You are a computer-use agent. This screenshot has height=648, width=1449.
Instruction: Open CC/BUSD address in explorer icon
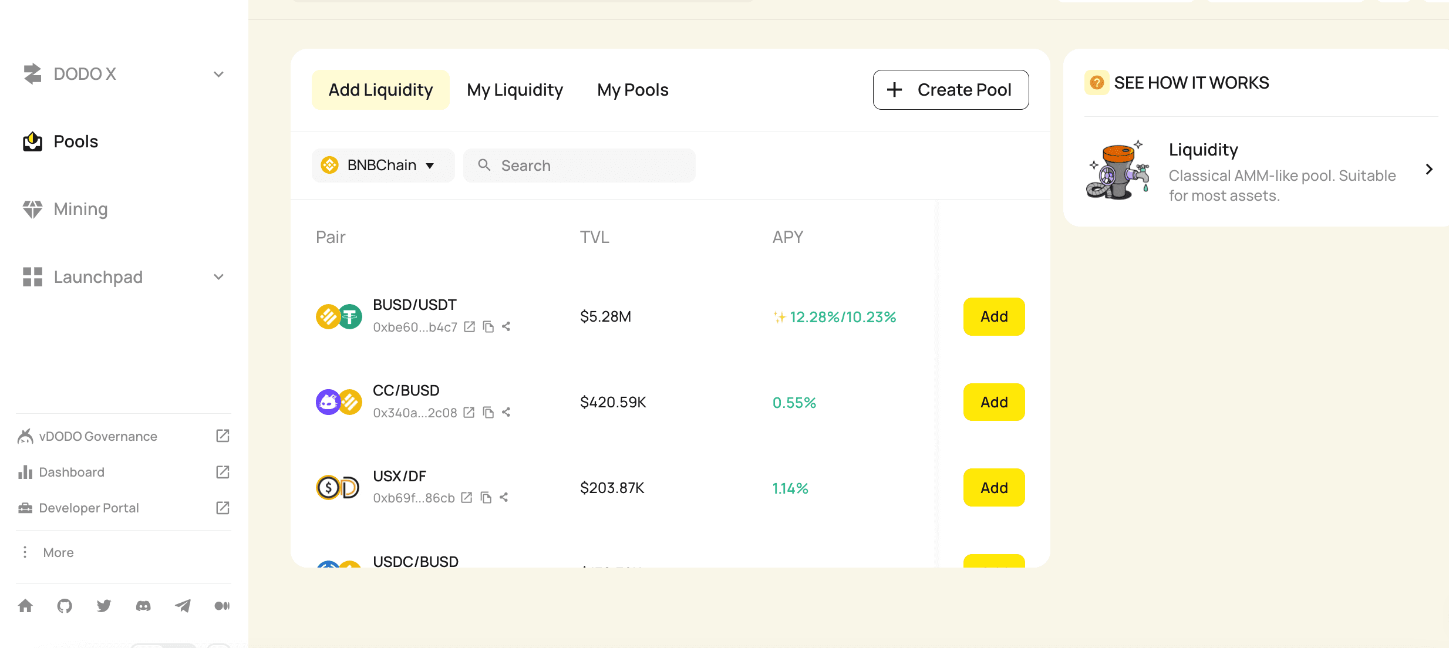(469, 413)
